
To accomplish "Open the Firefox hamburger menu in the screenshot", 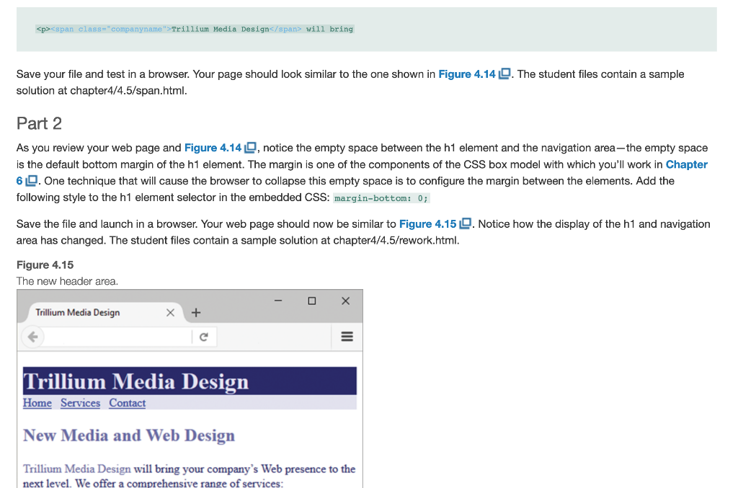I will (x=347, y=337).
